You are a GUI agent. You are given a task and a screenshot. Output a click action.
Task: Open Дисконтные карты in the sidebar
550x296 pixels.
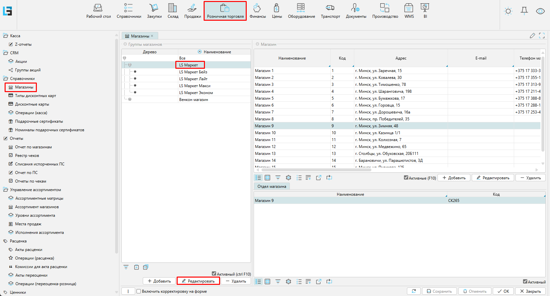32,104
